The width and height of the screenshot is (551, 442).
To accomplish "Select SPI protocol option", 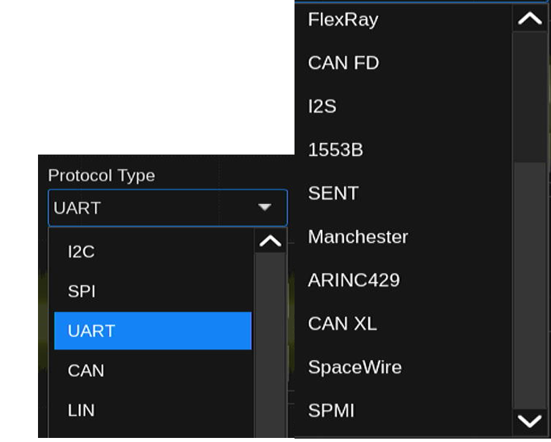I will [x=81, y=292].
